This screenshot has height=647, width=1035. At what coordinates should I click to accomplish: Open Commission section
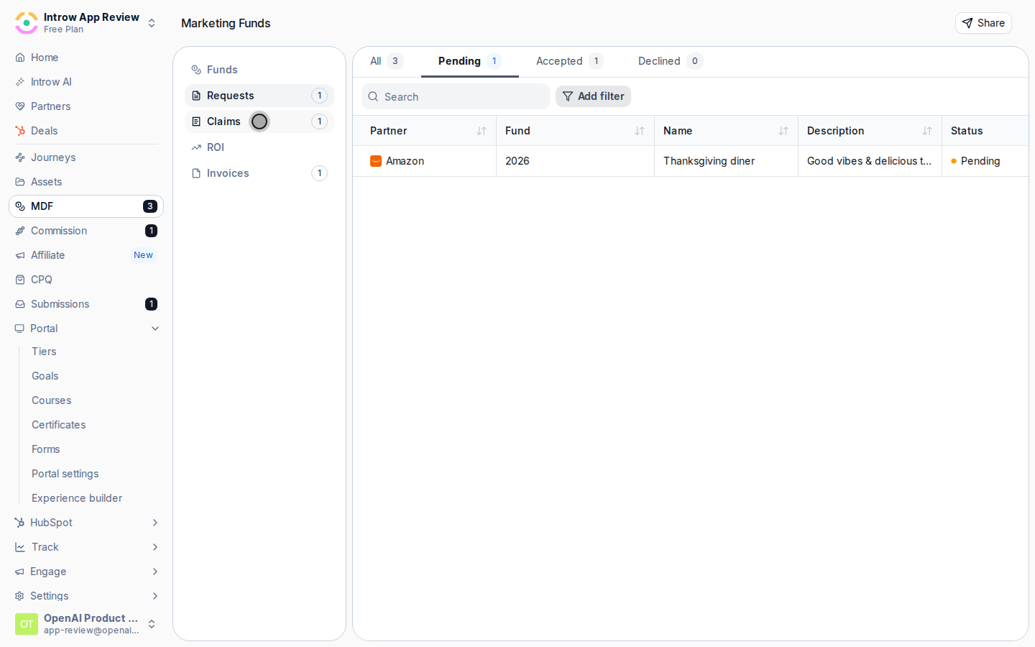pos(86,231)
